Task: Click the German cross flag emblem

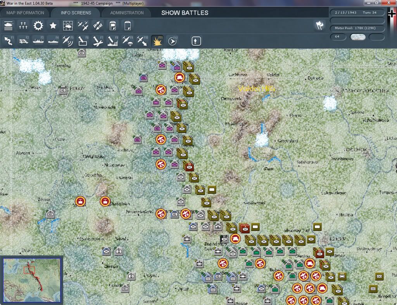Action: [x=392, y=14]
